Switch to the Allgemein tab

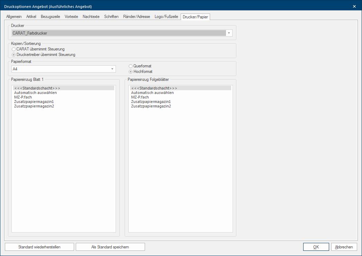pyautogui.click(x=14, y=17)
